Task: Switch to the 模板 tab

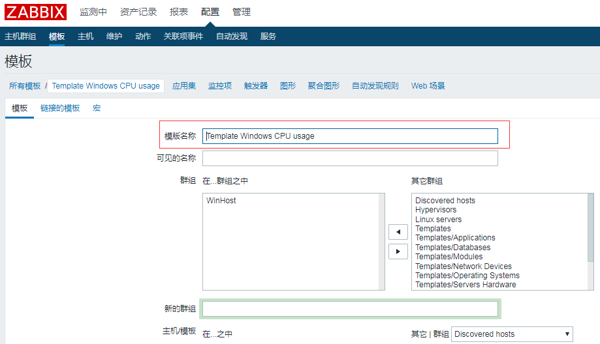Action: coord(20,108)
